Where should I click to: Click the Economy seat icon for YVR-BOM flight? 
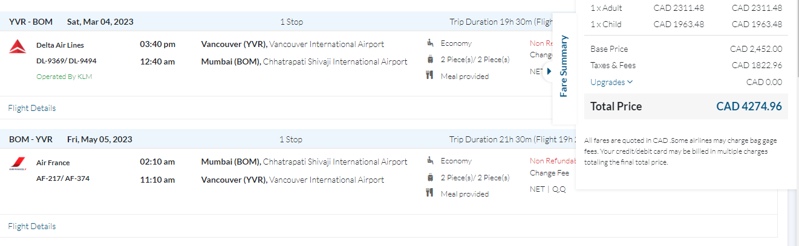pyautogui.click(x=430, y=43)
